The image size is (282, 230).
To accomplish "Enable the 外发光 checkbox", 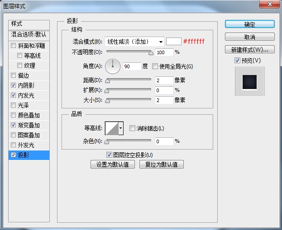I will 13,145.
